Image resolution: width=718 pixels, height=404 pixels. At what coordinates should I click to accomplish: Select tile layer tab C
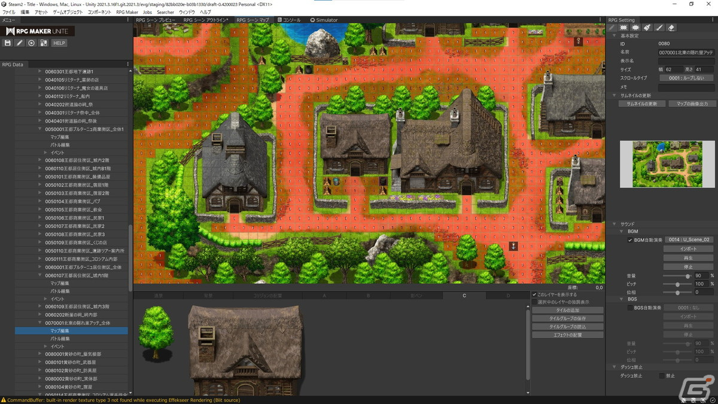pyautogui.click(x=464, y=296)
